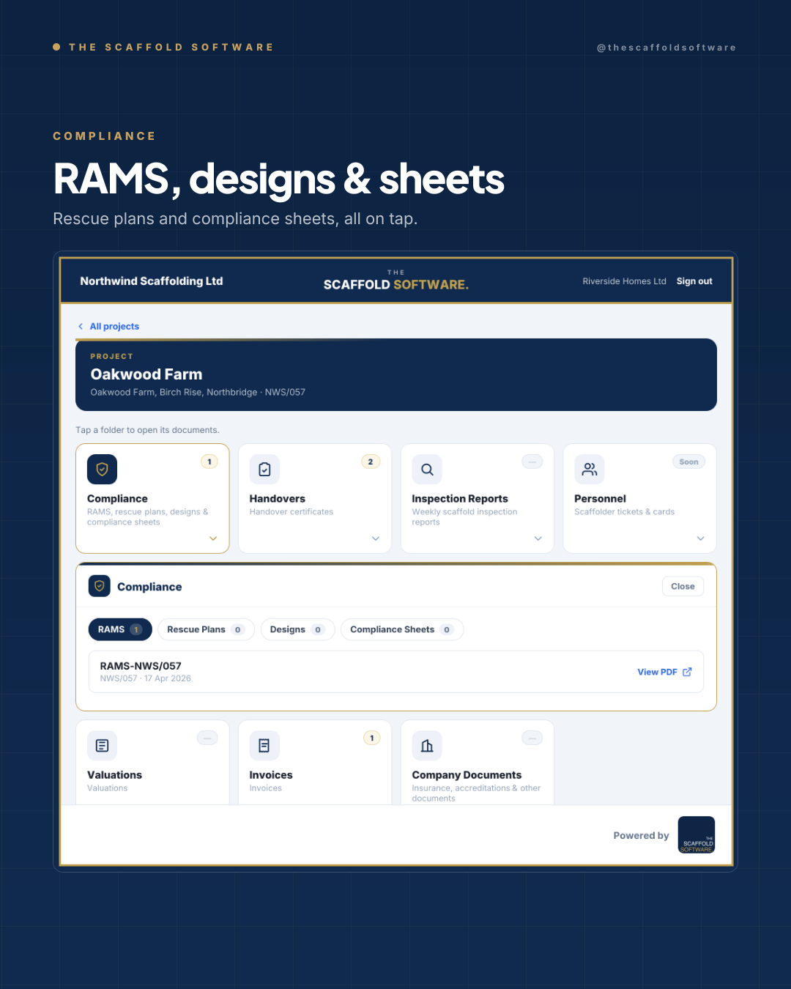
Task: Click Northwind Scaffolding Ltd company name
Action: tap(152, 281)
